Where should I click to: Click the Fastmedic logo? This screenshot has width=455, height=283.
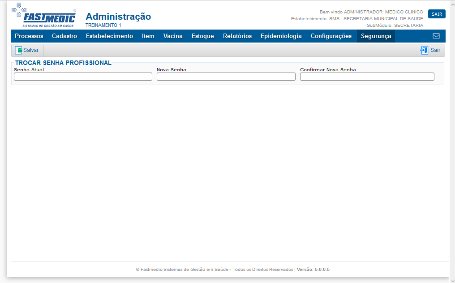(x=44, y=15)
